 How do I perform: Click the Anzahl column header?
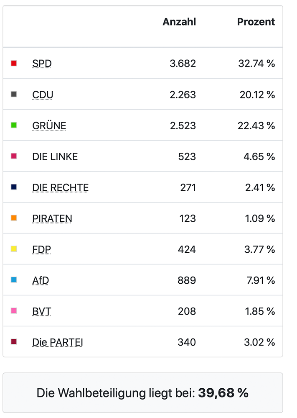click(179, 22)
